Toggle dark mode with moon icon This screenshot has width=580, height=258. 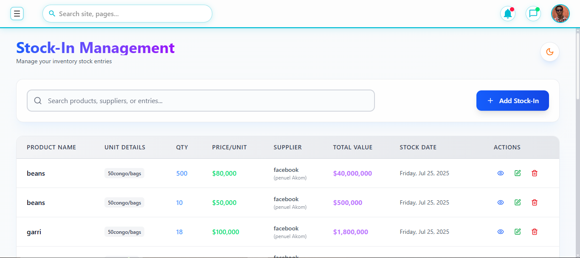(x=550, y=52)
